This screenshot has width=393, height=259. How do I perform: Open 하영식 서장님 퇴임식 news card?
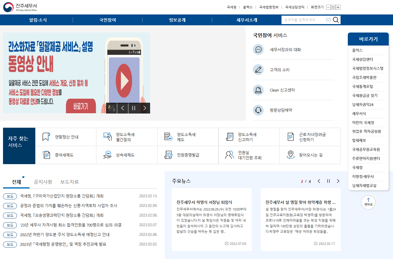tap(212, 220)
